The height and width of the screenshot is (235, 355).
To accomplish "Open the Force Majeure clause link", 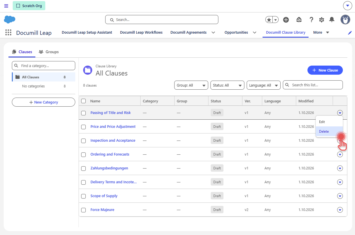I will 102,210.
